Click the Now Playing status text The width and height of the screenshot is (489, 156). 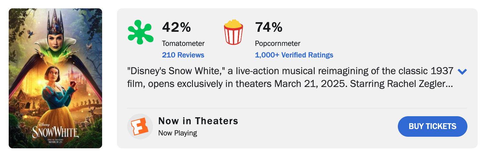point(177,133)
